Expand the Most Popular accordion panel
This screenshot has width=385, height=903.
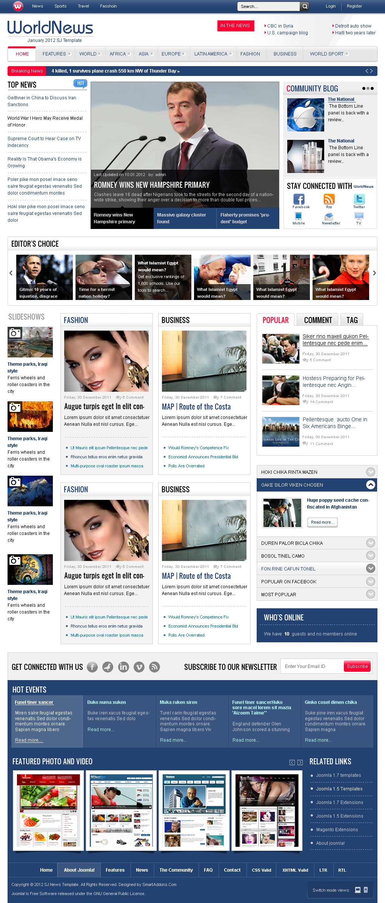coord(371,594)
